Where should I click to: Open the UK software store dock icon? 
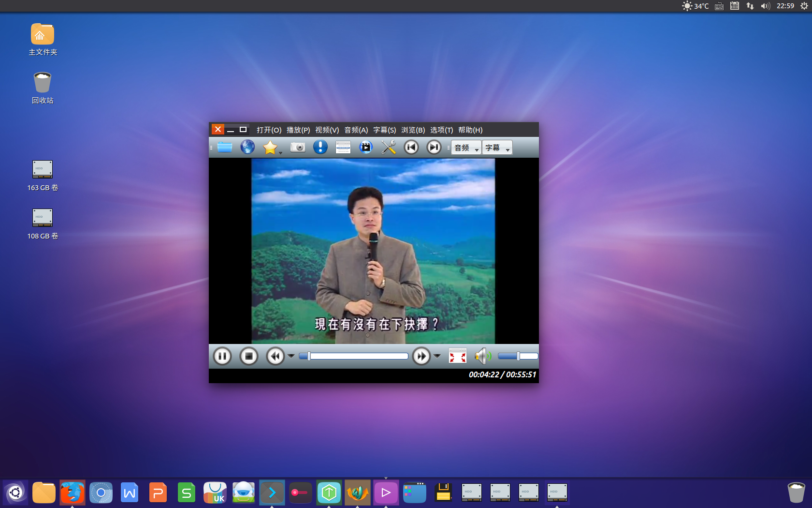point(215,493)
